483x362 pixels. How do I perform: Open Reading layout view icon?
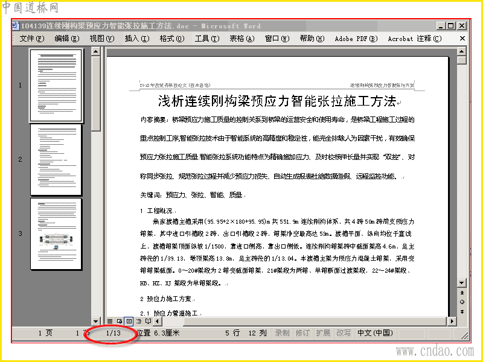[x=148, y=322]
